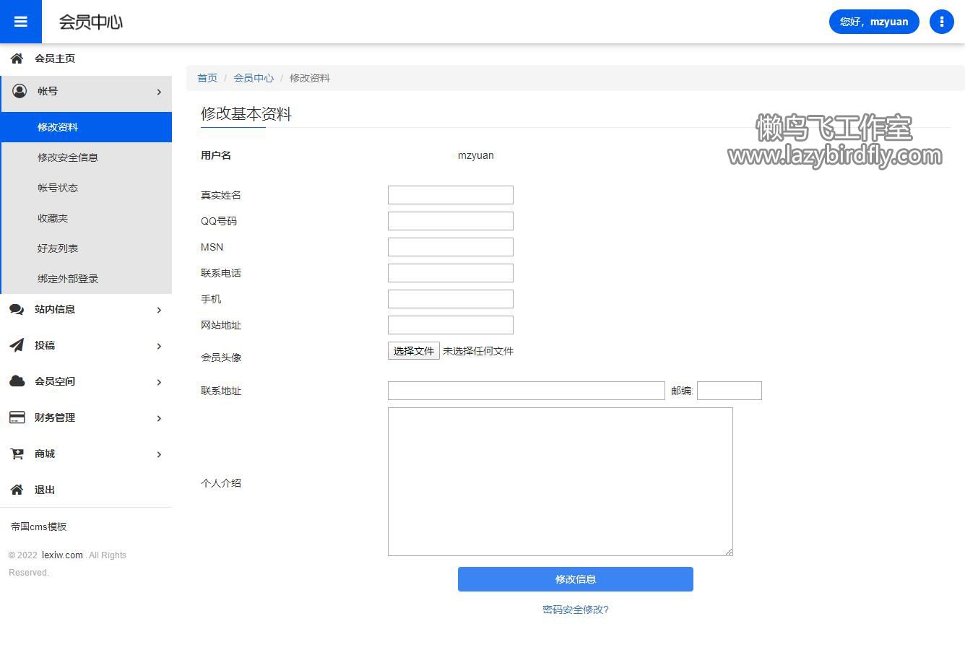Click inside the 个人介绍 text area
The height and width of the screenshot is (663, 965).
(x=560, y=482)
